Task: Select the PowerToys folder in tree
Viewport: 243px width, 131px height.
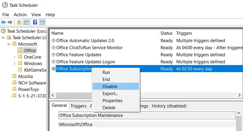Action: 28,89
